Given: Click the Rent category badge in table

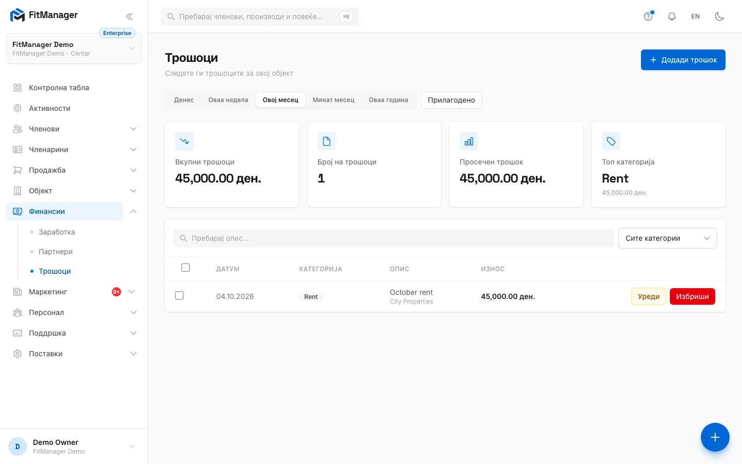Looking at the screenshot, I should (x=311, y=297).
